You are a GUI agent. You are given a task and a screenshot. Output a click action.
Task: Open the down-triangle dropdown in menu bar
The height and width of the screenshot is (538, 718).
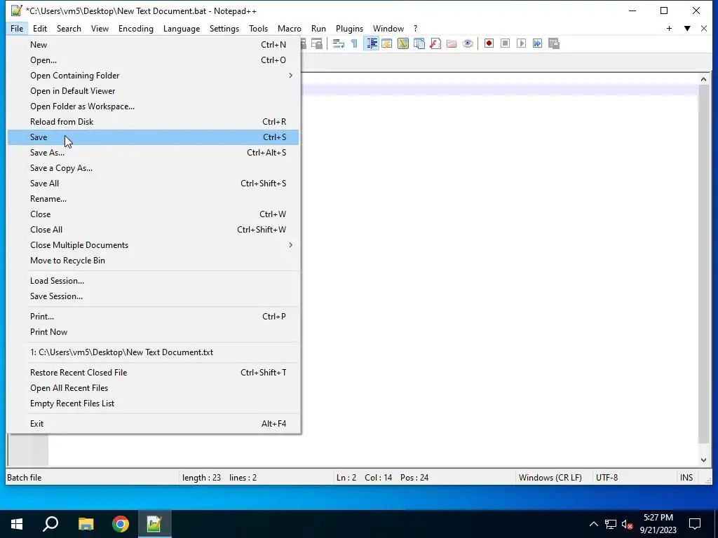tap(687, 28)
